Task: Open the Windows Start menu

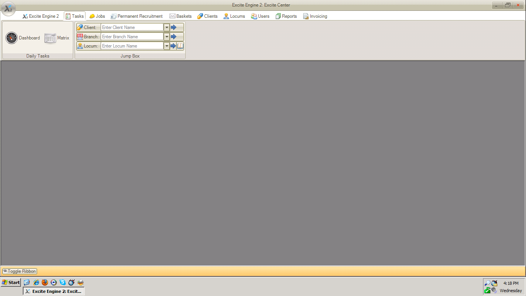Action: pyautogui.click(x=11, y=282)
